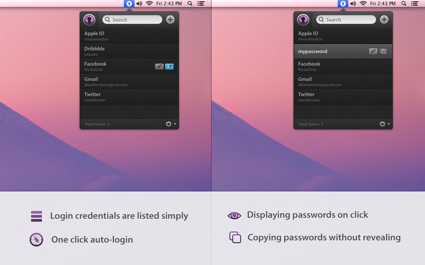Select the Gmail entry in right panel

[343, 82]
